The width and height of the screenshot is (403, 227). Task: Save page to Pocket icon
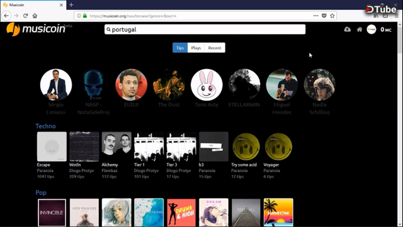324,16
